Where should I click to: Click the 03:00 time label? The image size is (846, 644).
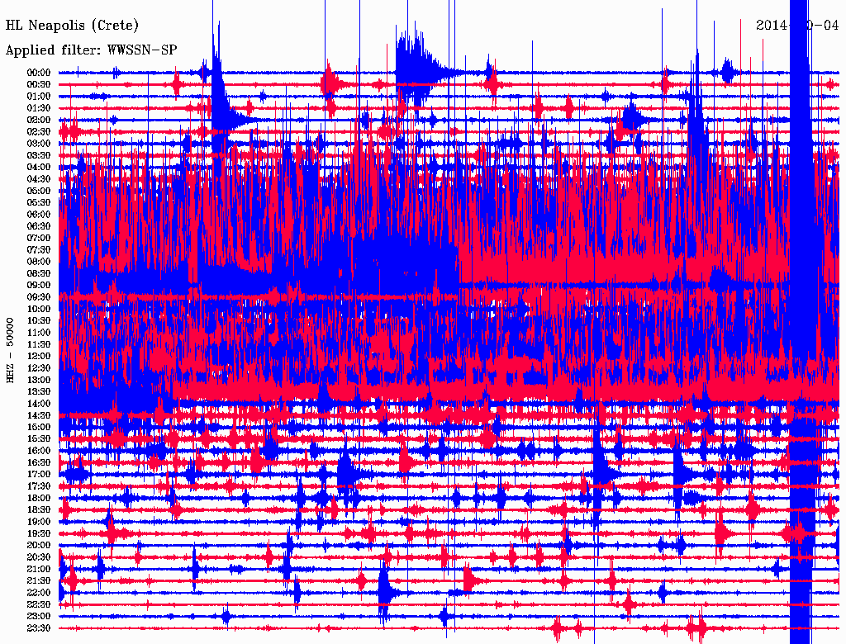coord(39,144)
